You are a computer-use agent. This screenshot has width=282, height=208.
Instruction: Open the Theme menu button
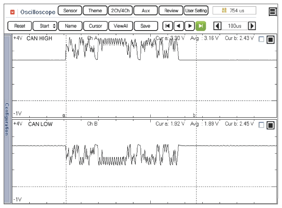click(95, 11)
